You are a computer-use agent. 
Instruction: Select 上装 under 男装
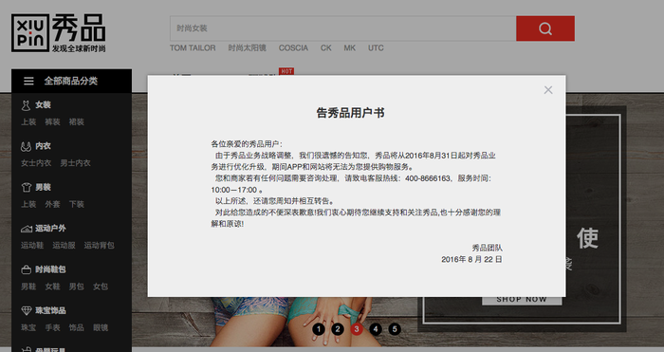pos(28,204)
